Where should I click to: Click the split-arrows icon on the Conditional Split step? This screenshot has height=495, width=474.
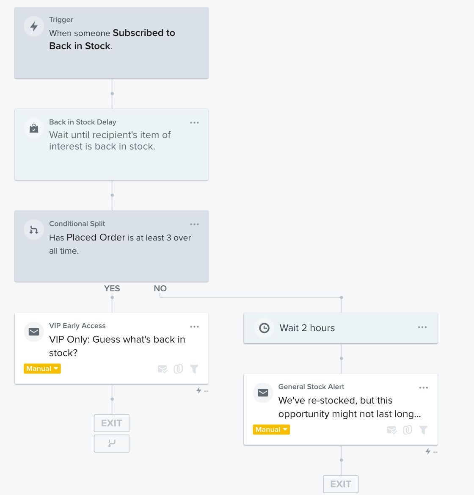pyautogui.click(x=33, y=230)
